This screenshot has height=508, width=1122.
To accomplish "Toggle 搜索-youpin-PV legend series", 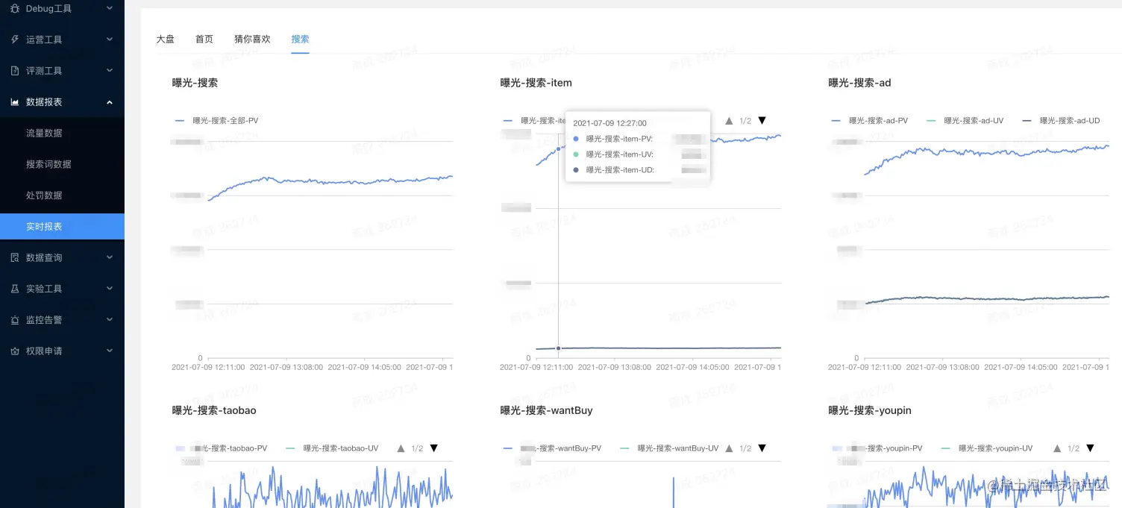I will coord(877,448).
